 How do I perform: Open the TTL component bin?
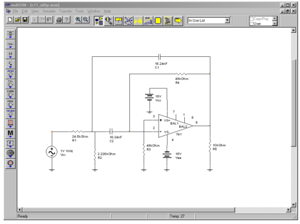11,84
